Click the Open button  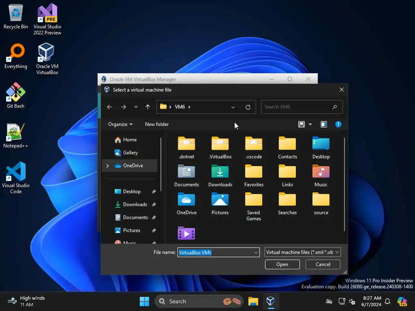tap(282, 264)
